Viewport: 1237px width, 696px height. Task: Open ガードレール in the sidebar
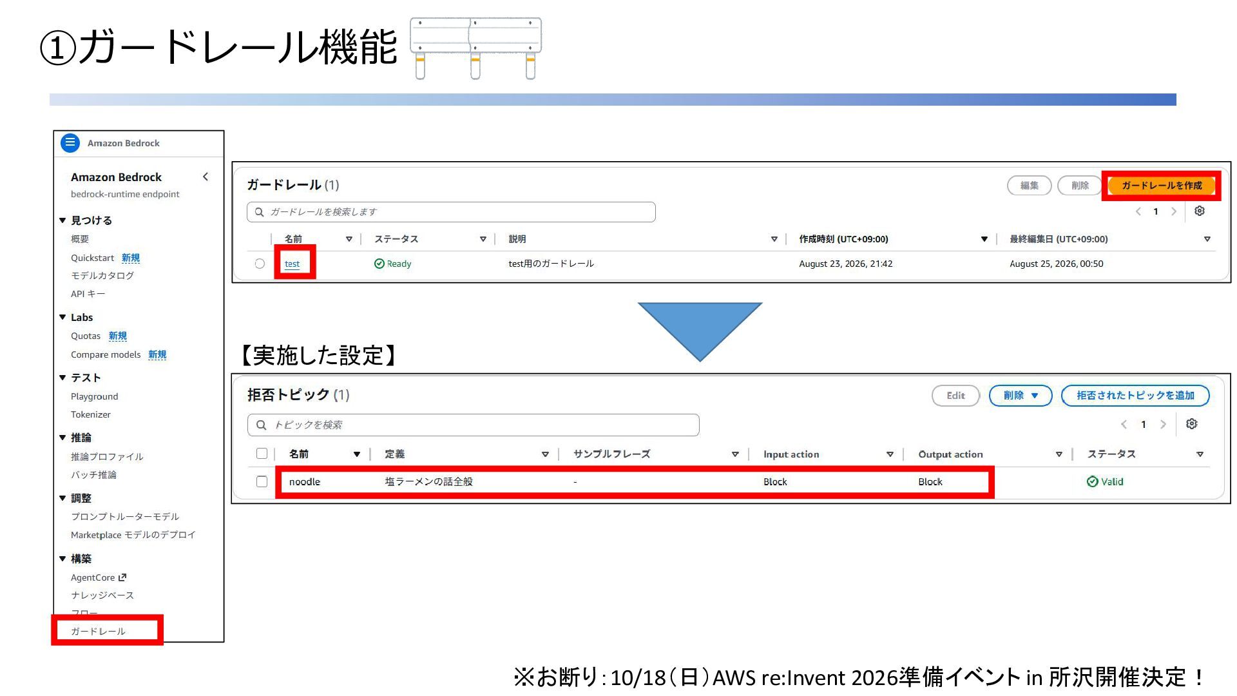pyautogui.click(x=98, y=631)
